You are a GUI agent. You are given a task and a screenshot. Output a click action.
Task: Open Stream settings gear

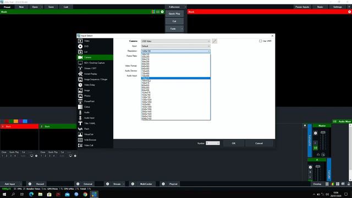point(108,184)
